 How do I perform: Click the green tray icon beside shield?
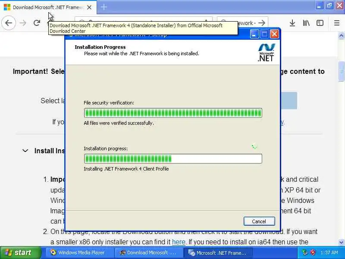(x=305, y=253)
